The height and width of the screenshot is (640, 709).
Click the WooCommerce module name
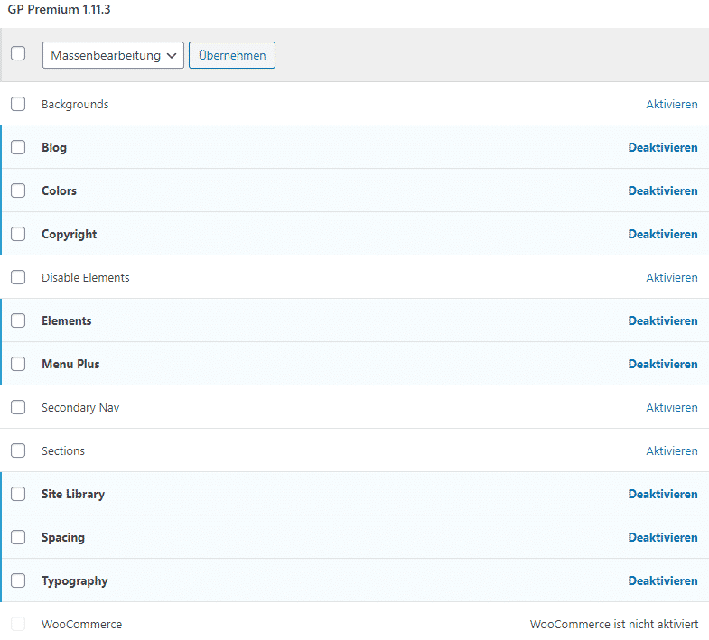[82, 625]
